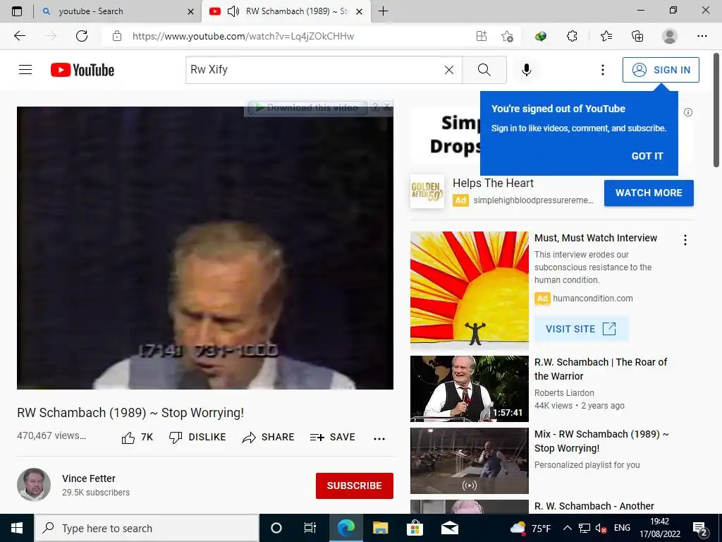Open R. W. Schambach - Another video title
The height and width of the screenshot is (542, 722).
click(594, 506)
